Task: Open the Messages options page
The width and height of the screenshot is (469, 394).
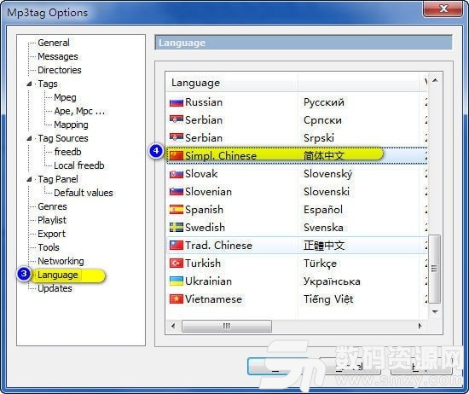Action: [x=58, y=56]
